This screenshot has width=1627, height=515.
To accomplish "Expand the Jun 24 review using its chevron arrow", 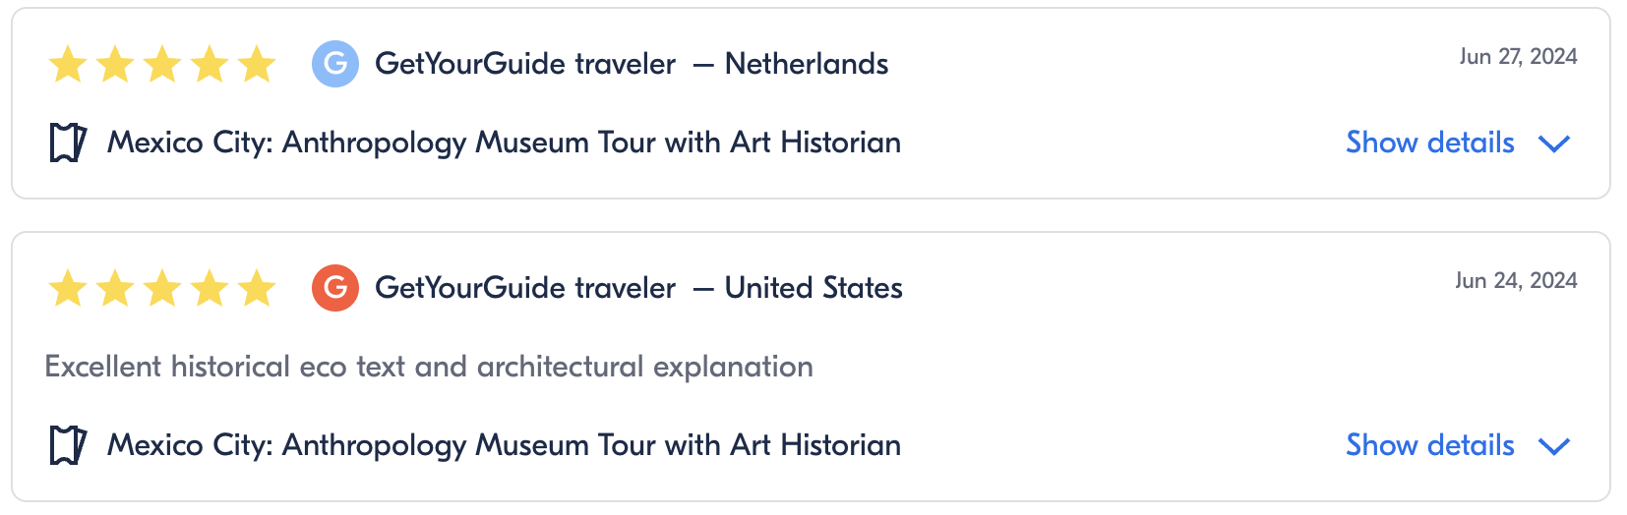I will tap(1554, 447).
